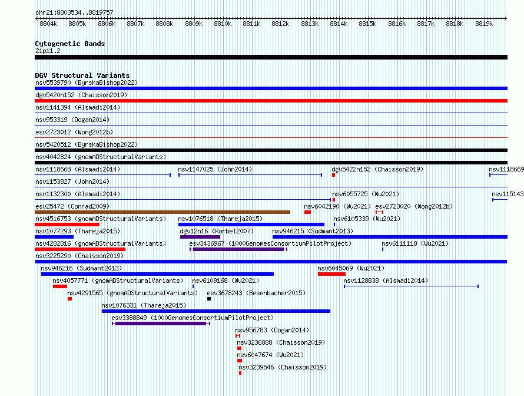Image resolution: width=524 pixels, height=396 pixels.
Task: Select the nsv6047674 (Wu2021) red marker
Action: (x=240, y=361)
